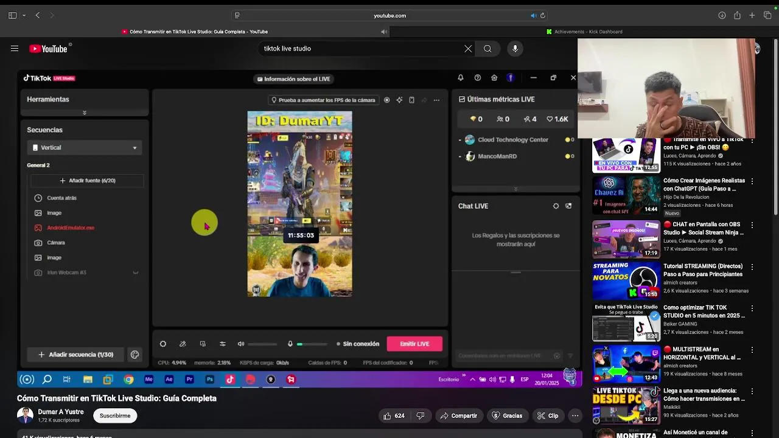This screenshot has height=438, width=779.
Task: Switch to Achievements - Kick Dashboard tab
Action: tap(584, 32)
